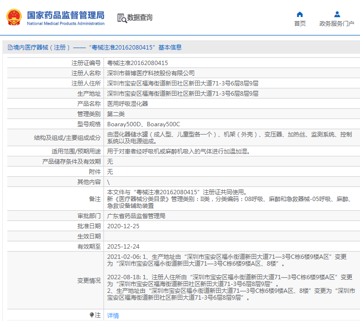
Task: Click expiry date 2025-12-24
Action: 123,246
